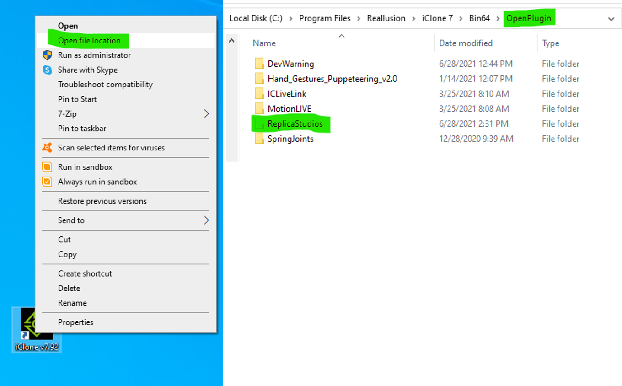This screenshot has height=386, width=622.
Task: Click the Avast antivirus scan icon
Action: (47, 148)
